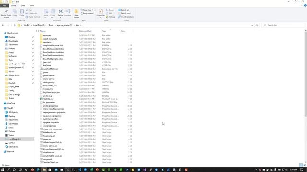Image resolution: width=307 pixels, height=172 pixels.
Task: Switch to large icons view in status bar
Action: pos(305,165)
